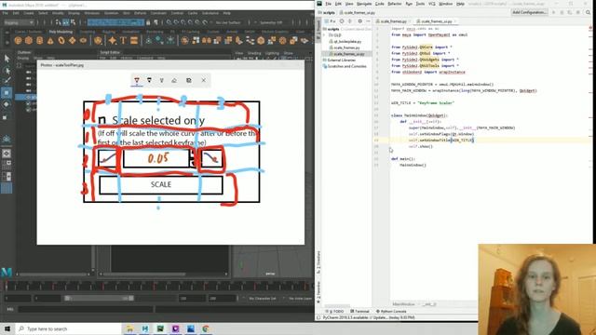Open Project panel settings gear

(360, 21)
